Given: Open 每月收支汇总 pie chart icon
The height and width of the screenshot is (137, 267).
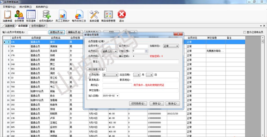Looking at the screenshot, I should [79, 16].
